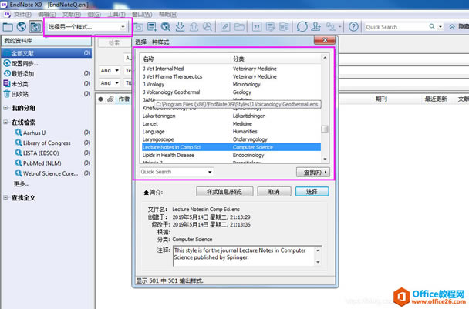Click into main toolbar Quick Search field

tap(396, 27)
